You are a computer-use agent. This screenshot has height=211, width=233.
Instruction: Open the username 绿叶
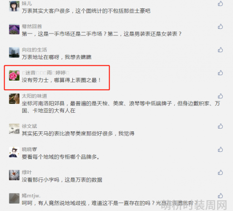click(27, 172)
